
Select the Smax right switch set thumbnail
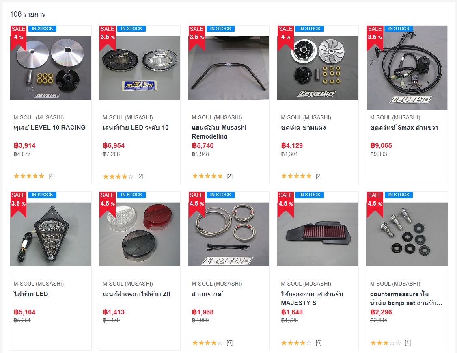pyautogui.click(x=407, y=68)
